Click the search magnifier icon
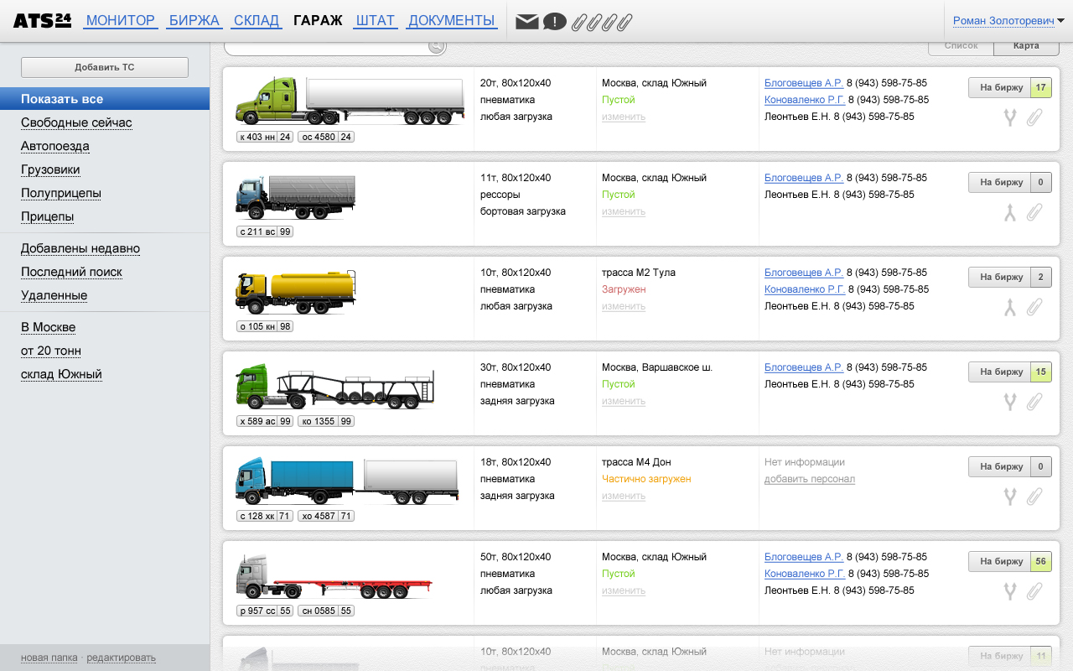 (436, 46)
